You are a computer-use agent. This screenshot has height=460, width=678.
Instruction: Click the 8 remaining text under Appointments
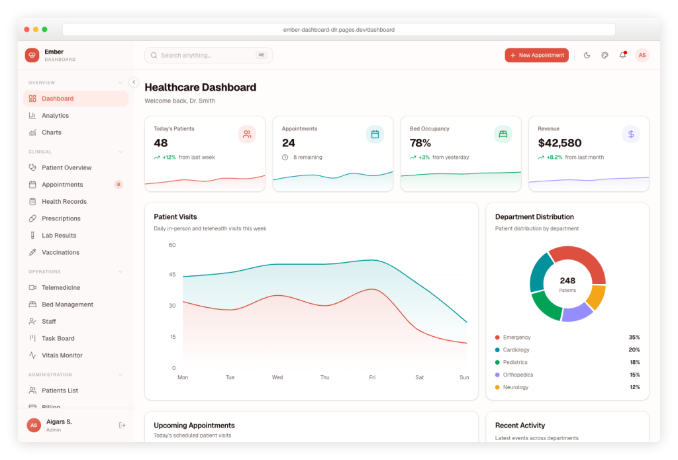pos(307,158)
